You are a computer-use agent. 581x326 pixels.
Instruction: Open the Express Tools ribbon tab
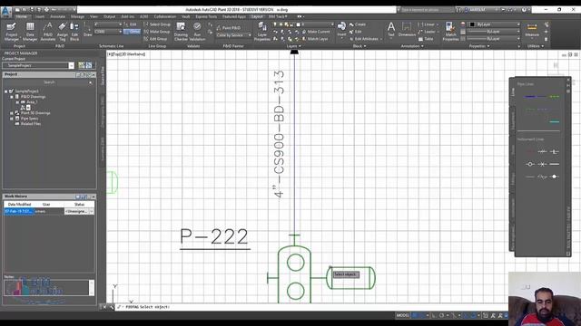pyautogui.click(x=206, y=16)
